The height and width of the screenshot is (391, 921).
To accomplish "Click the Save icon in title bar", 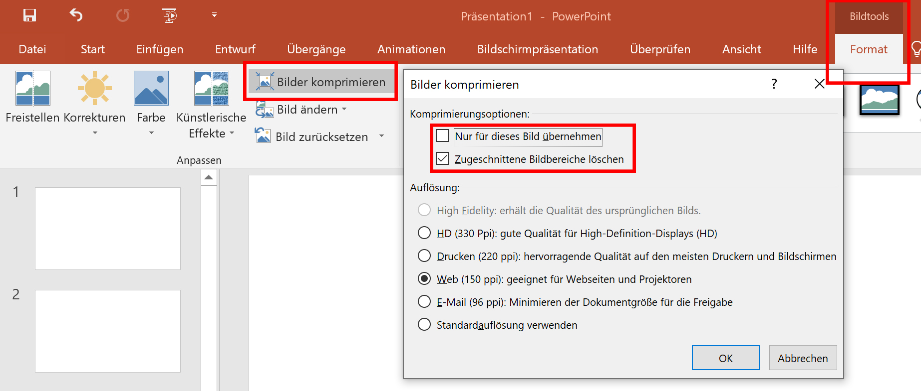I will pos(30,15).
